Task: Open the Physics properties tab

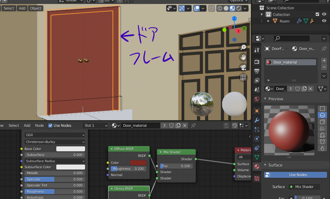Action: [257, 139]
